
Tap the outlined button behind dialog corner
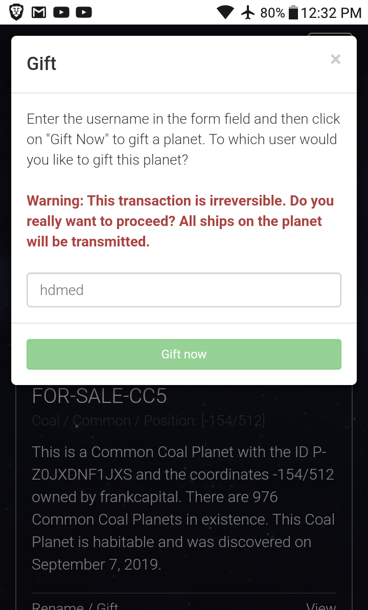coord(330,34)
